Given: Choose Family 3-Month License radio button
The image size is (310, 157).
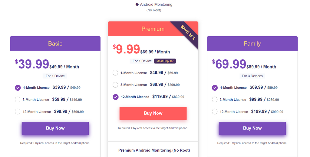Looking at the screenshot, I should pos(215,99).
